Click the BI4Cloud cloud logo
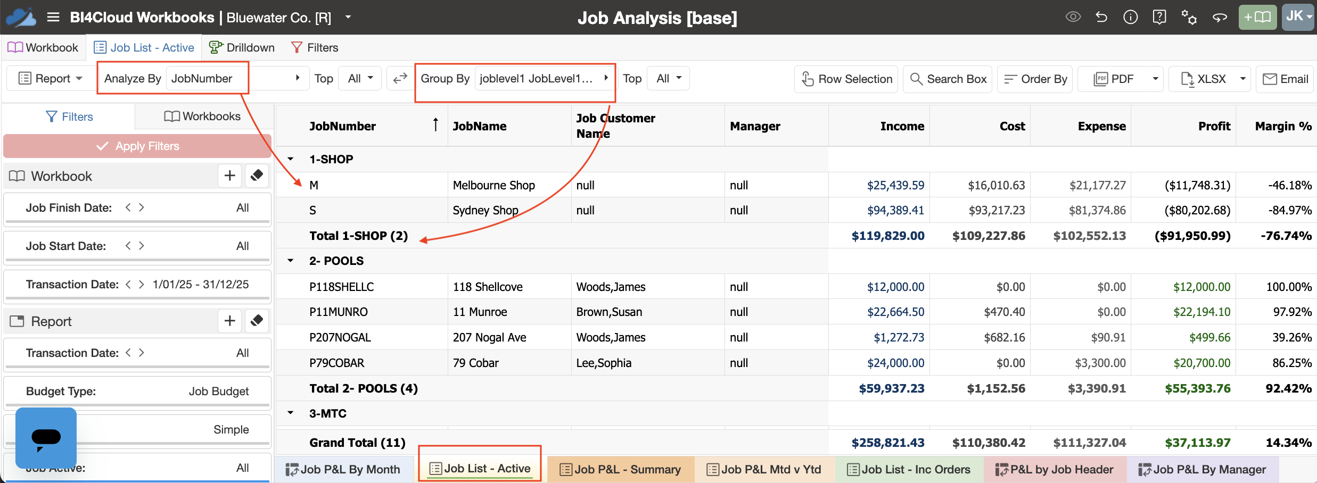Viewport: 1317px width, 483px height. [x=21, y=17]
